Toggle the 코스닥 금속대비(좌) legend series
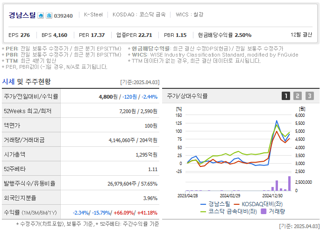320x230 pixels. point(228,211)
